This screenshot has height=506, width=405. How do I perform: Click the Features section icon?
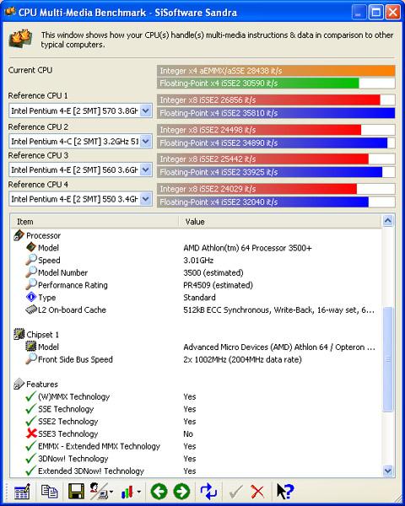tap(19, 384)
